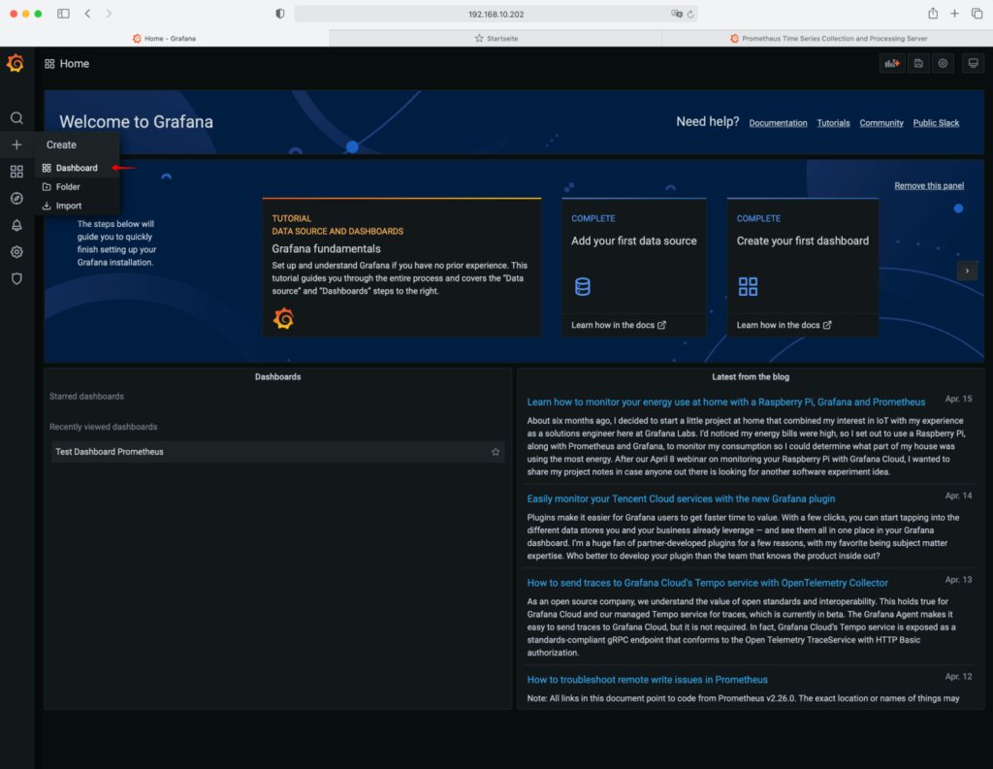
Task: Cycle view mode with monitor icon
Action: [x=973, y=63]
